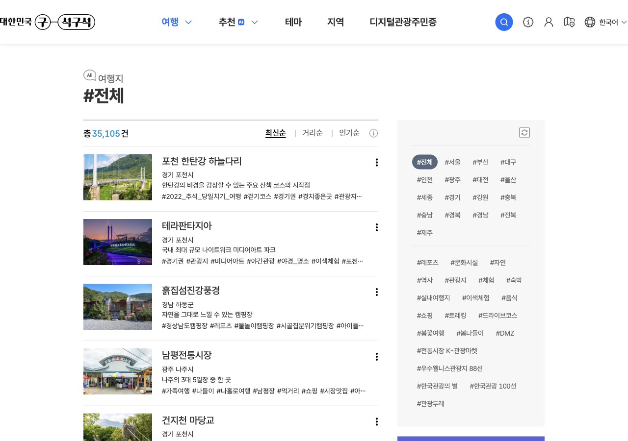
Task: Sort results by 인기순
Action: point(349,133)
